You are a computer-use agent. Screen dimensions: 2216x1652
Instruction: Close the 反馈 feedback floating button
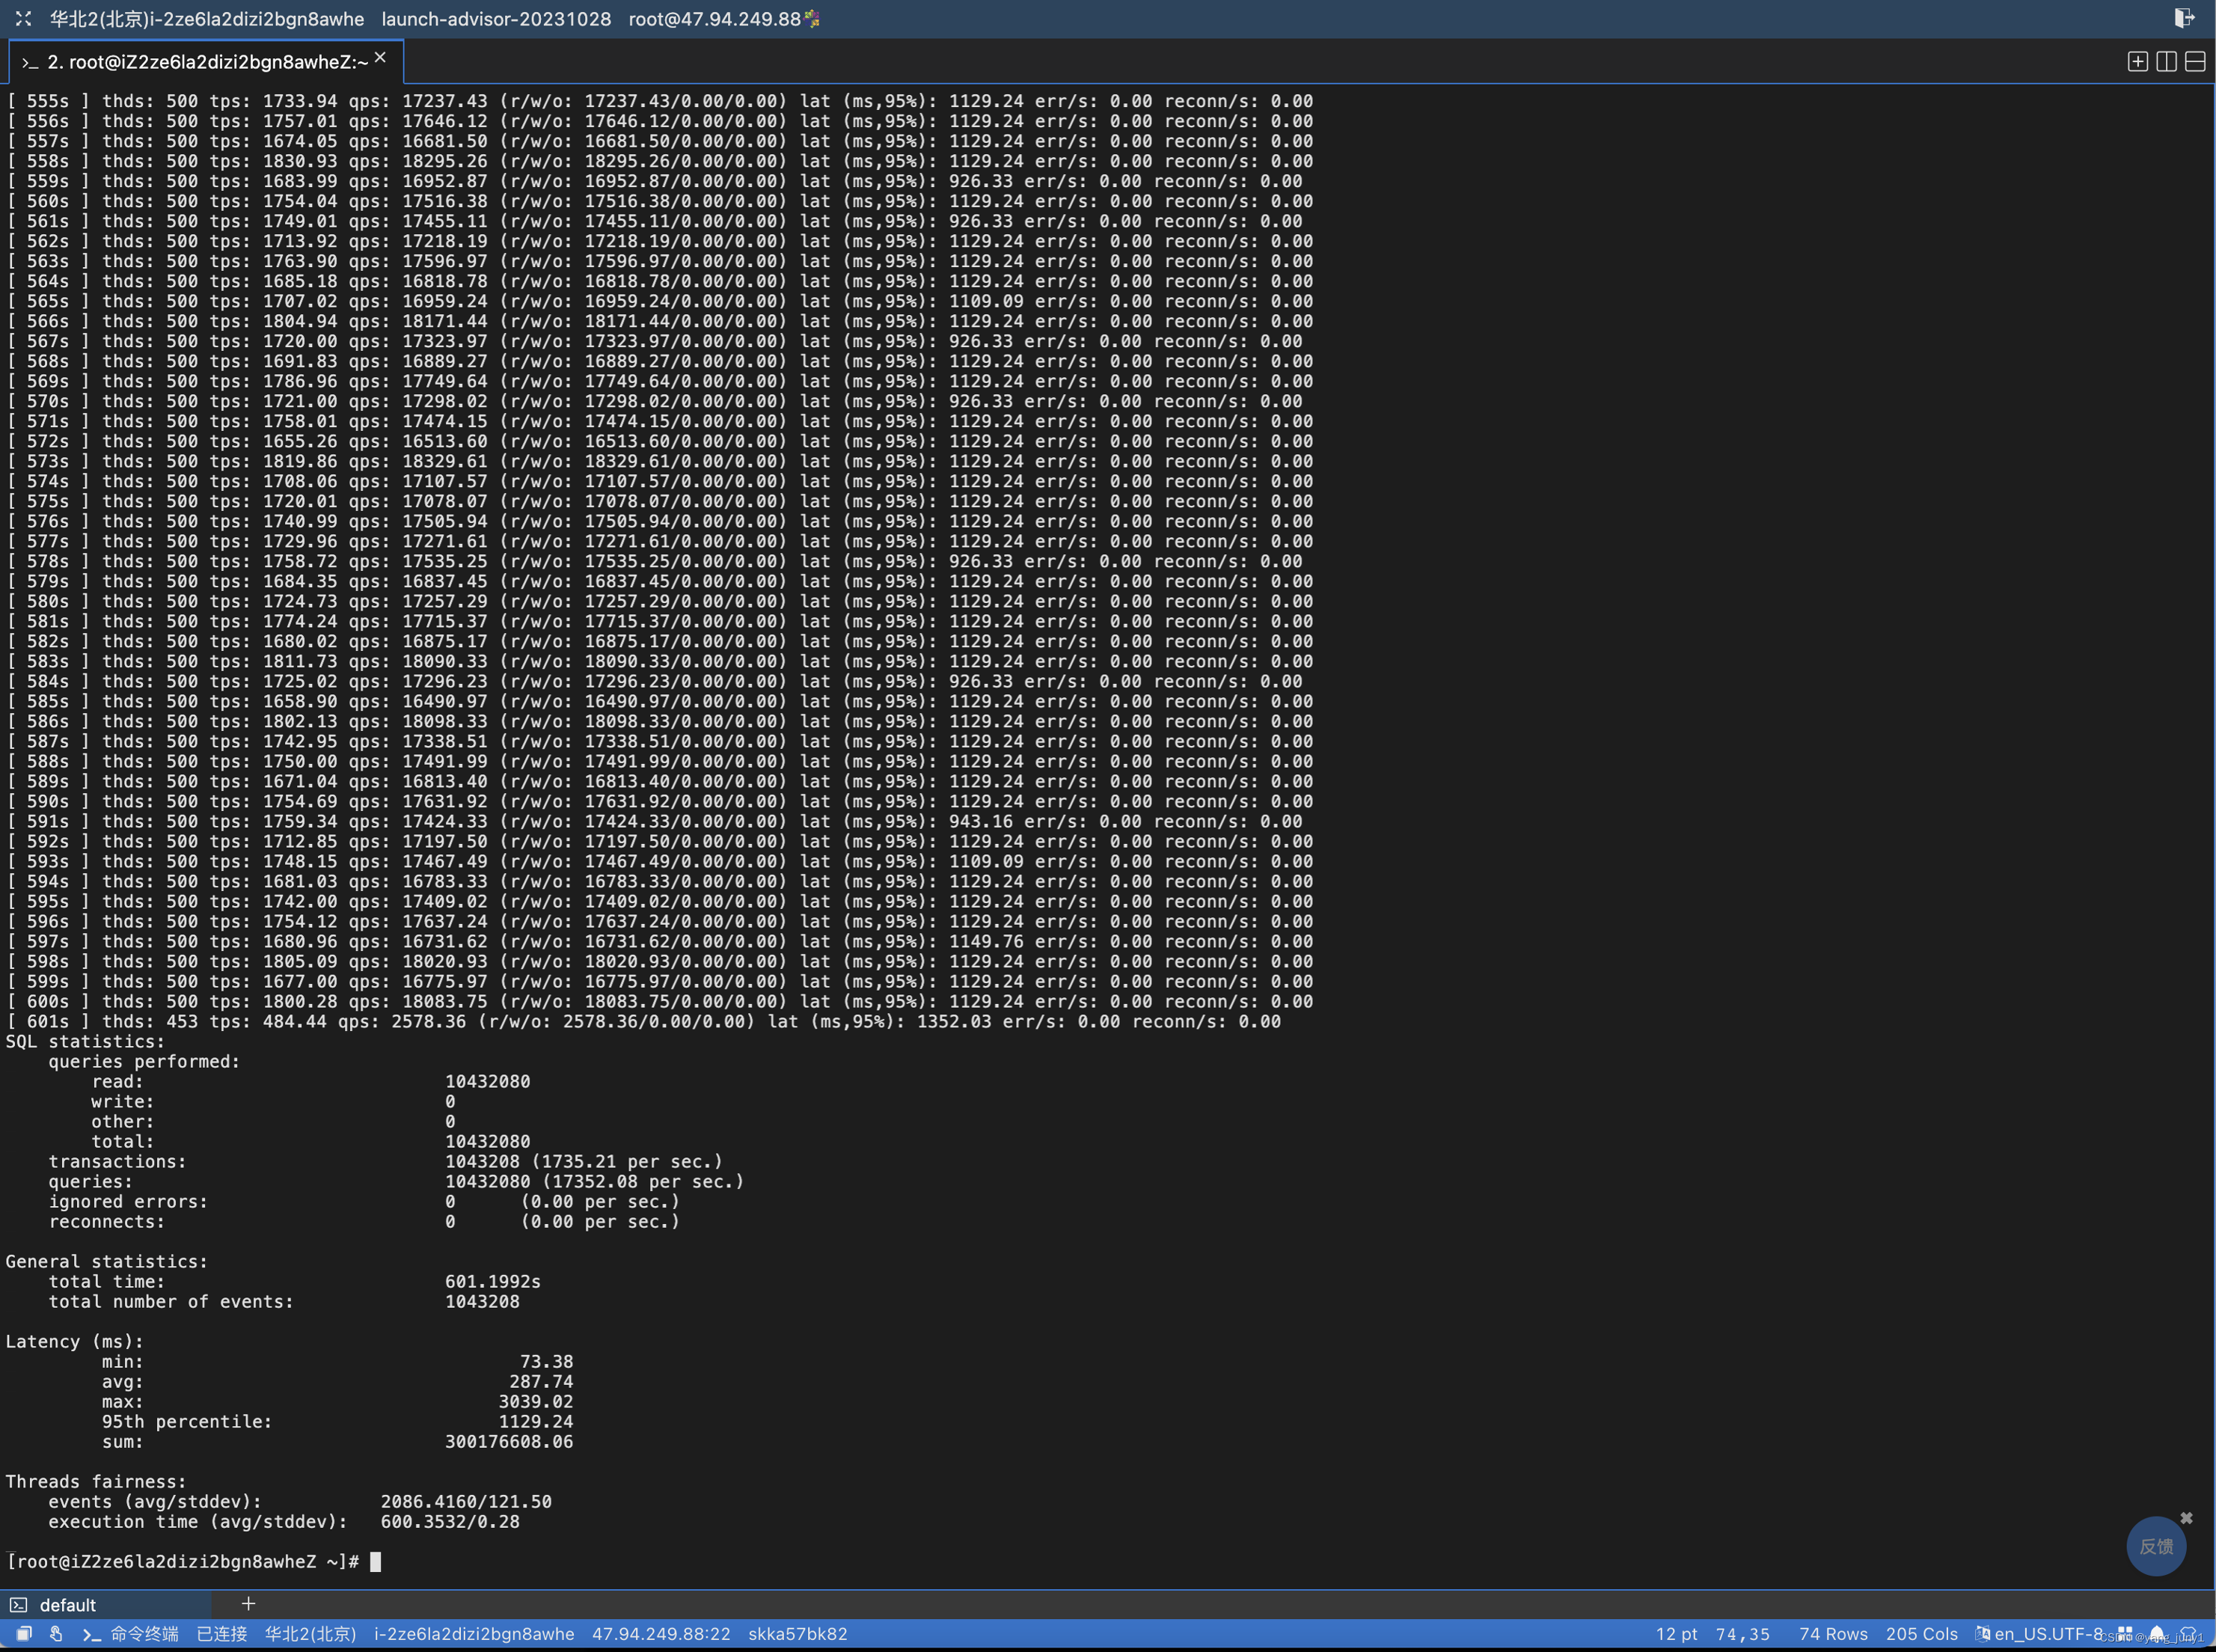click(x=2186, y=1518)
